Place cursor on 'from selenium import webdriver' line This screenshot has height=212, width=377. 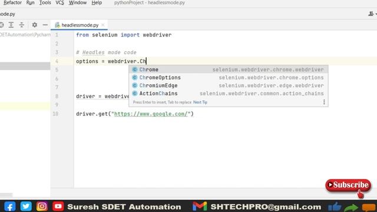[124, 35]
